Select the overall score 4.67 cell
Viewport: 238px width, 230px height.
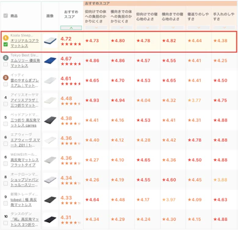71,61
